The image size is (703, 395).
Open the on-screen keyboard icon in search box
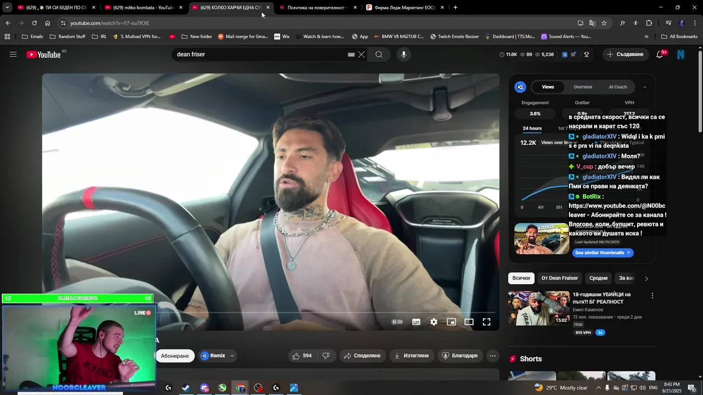click(351, 54)
